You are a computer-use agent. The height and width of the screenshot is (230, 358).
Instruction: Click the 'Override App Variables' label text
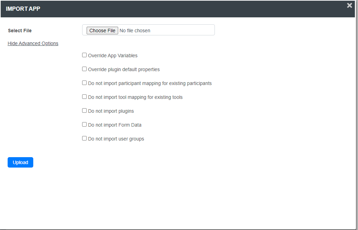(x=113, y=56)
